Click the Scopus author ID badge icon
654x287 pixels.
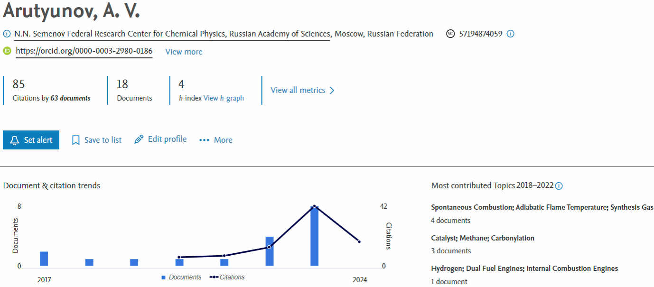(450, 34)
